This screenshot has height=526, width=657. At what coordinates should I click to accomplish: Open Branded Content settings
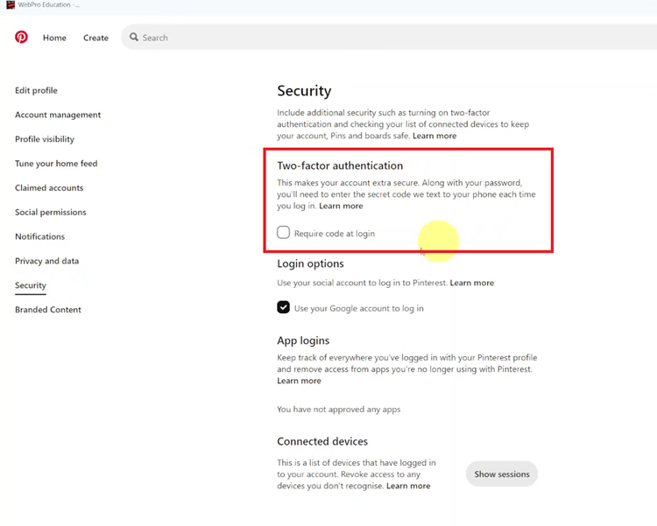point(48,310)
